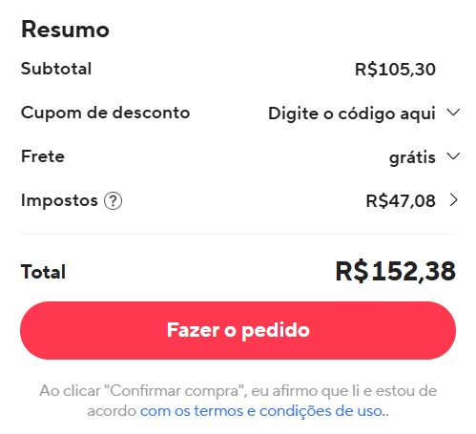Click the Resumo heading
Image resolution: width=476 pixels, height=434 pixels.
pyautogui.click(x=65, y=30)
